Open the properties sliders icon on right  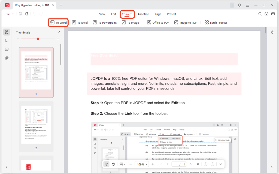[272, 32]
